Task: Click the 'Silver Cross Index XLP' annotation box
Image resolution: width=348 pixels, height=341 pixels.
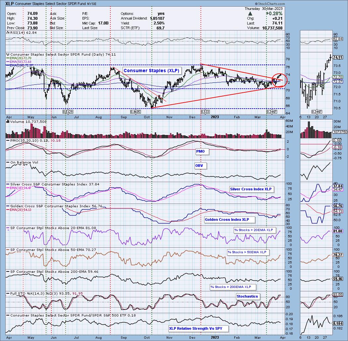Action: click(251, 189)
